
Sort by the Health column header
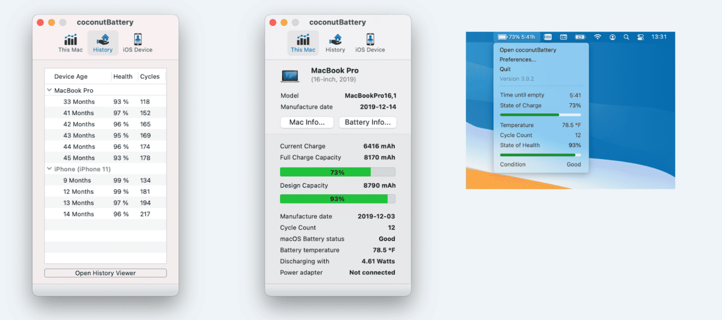coord(123,76)
